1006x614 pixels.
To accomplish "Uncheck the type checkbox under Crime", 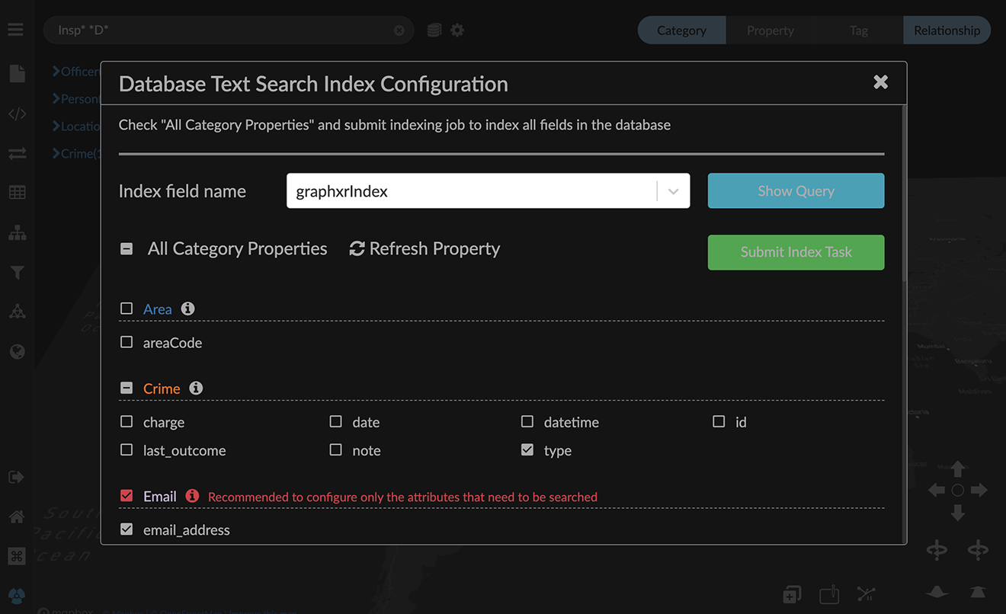I will 527,449.
